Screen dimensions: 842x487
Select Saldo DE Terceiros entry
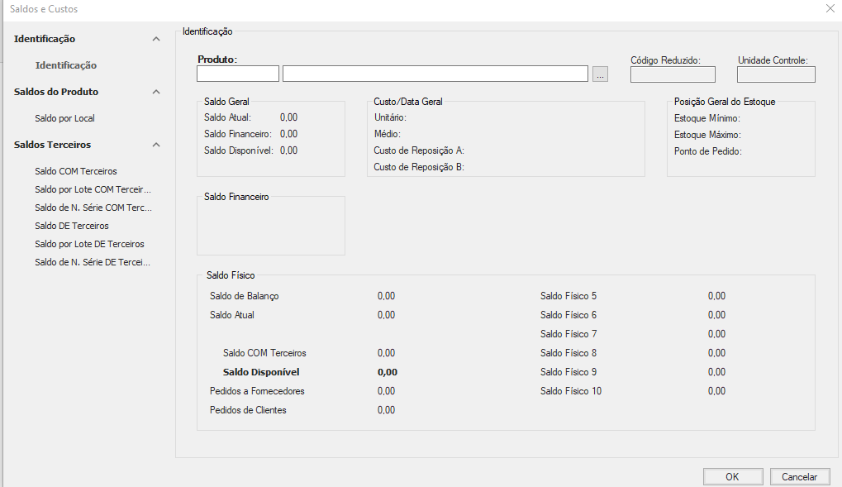click(71, 226)
